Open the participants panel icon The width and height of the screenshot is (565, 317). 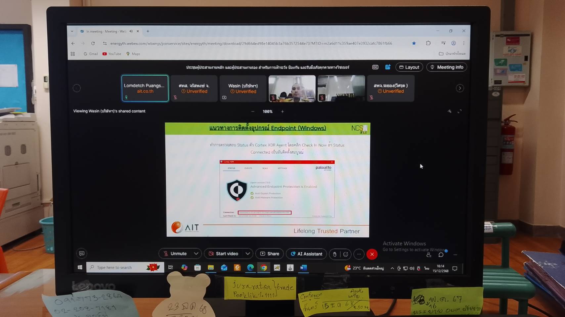point(429,255)
